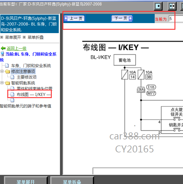The image size is (183, 184).
Task: Open 零件和线束接头位置 document
Action: click(x=34, y=88)
